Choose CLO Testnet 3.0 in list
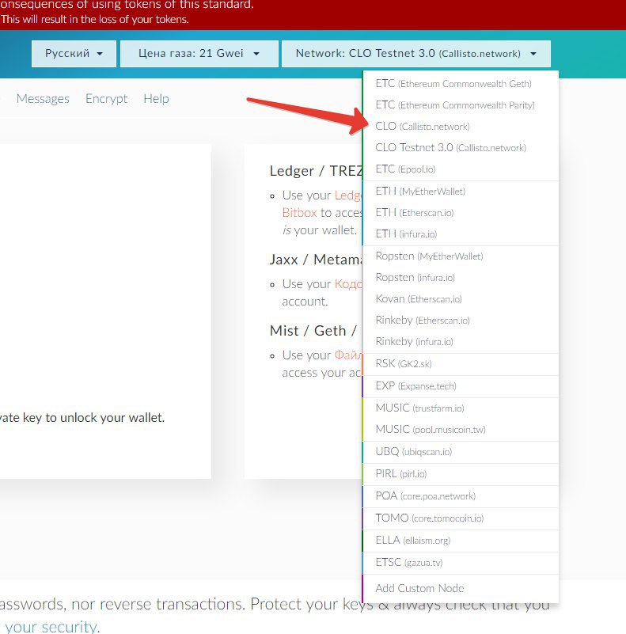The image size is (626, 634). pyautogui.click(x=461, y=148)
